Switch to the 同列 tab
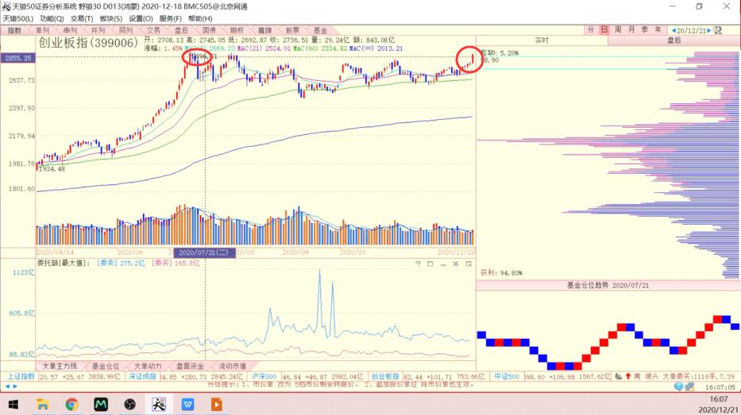This screenshot has width=741, height=415. pos(125,30)
